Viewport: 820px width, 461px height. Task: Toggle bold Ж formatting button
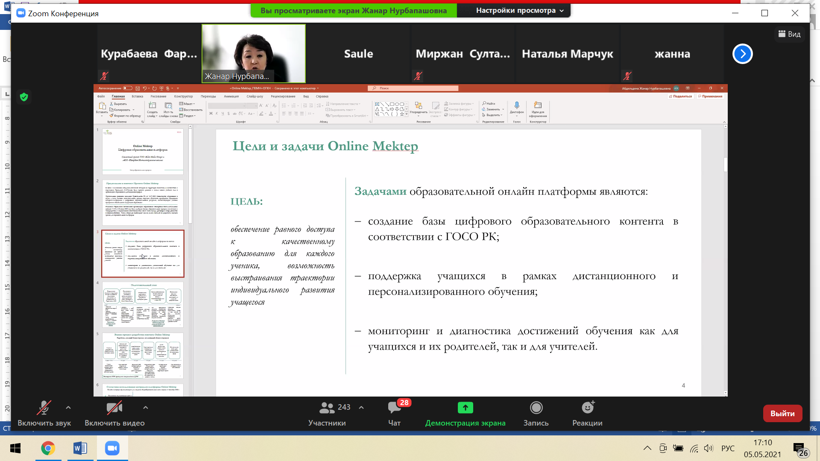[x=211, y=114]
